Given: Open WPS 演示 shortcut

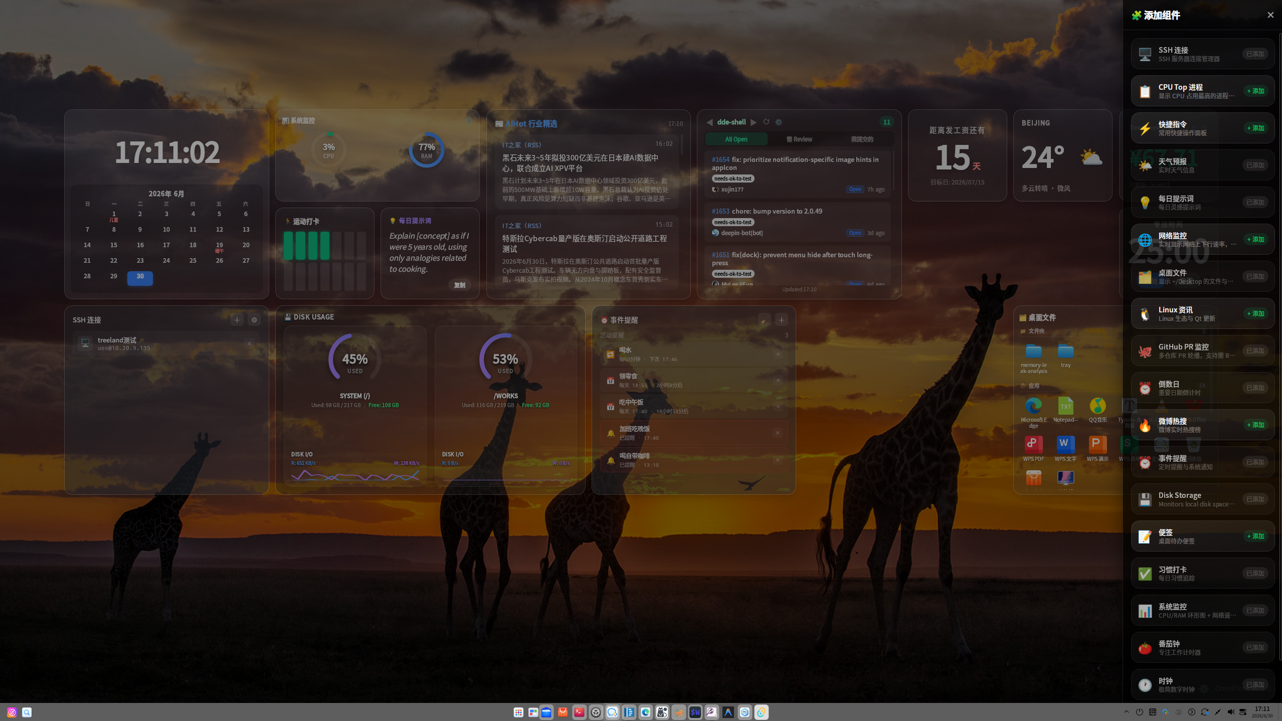Looking at the screenshot, I should pos(1097,449).
